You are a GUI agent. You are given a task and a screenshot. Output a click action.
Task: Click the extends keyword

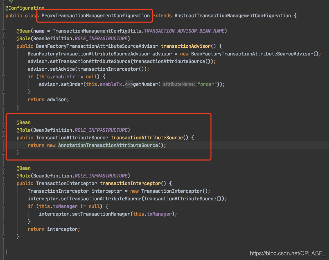coord(162,16)
